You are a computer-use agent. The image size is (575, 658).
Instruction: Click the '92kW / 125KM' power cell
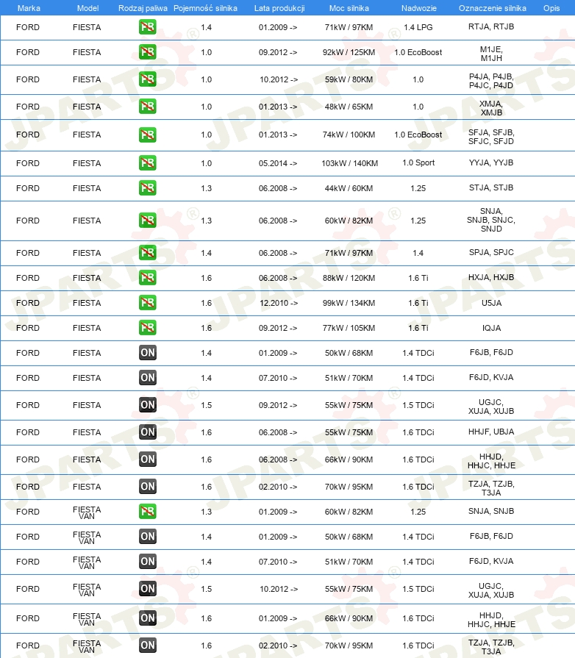[349, 52]
